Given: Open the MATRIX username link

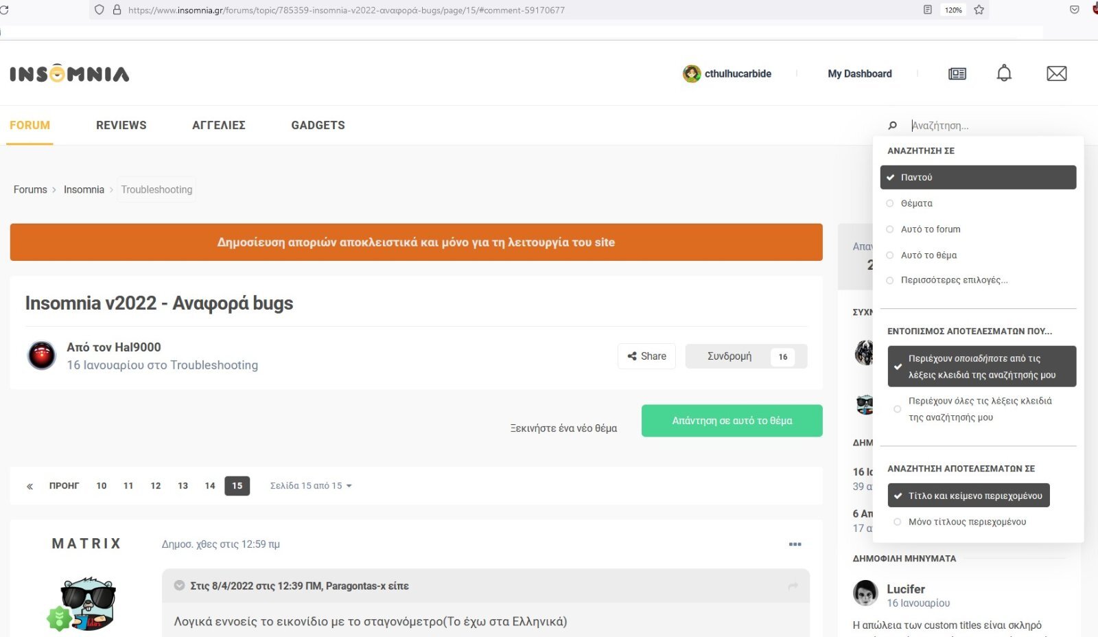Looking at the screenshot, I should tap(86, 544).
